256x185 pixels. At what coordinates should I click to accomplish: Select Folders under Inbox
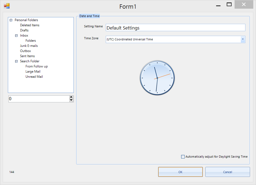click(31, 41)
